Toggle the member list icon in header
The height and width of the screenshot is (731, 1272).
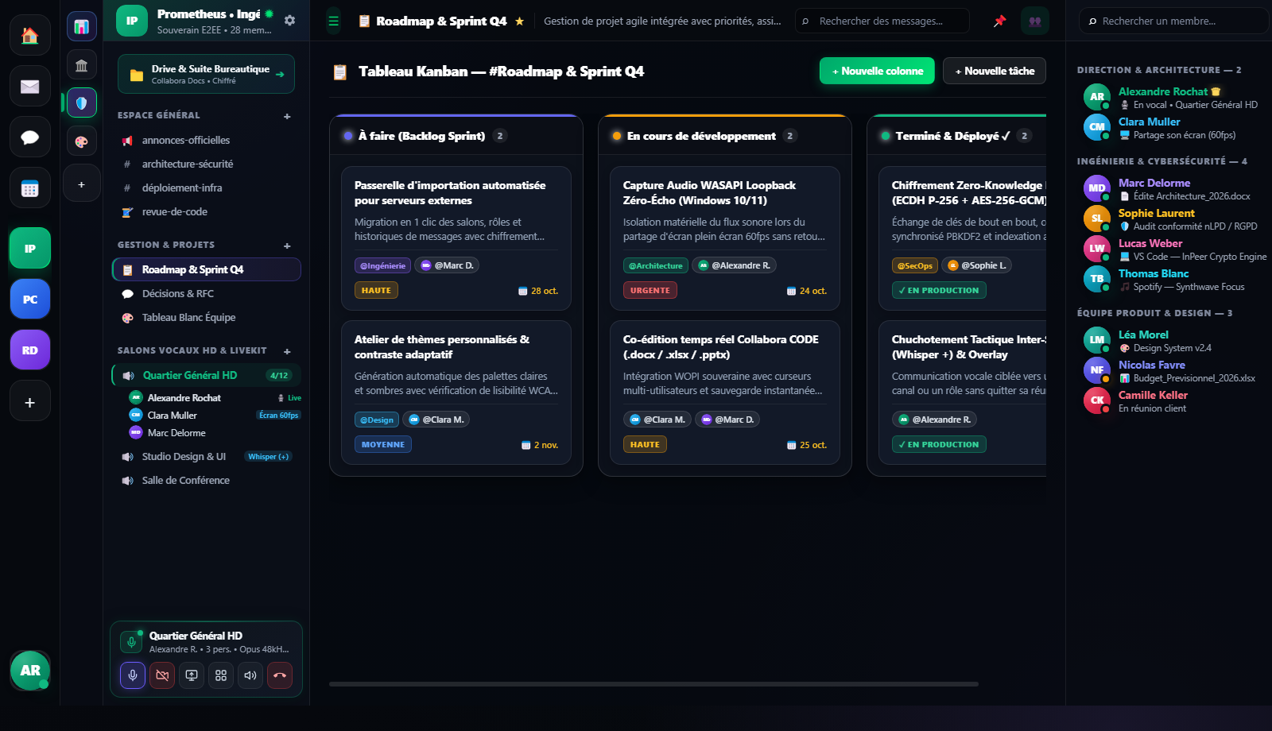pyautogui.click(x=1035, y=21)
